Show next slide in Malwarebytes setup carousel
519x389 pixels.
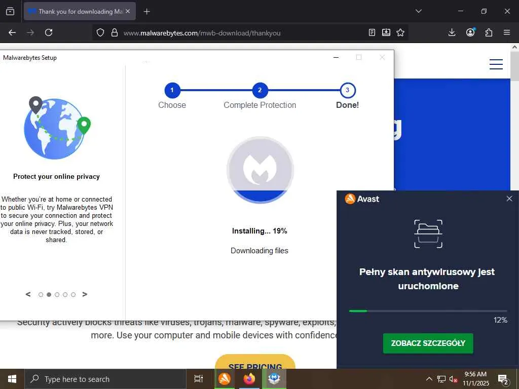point(85,294)
